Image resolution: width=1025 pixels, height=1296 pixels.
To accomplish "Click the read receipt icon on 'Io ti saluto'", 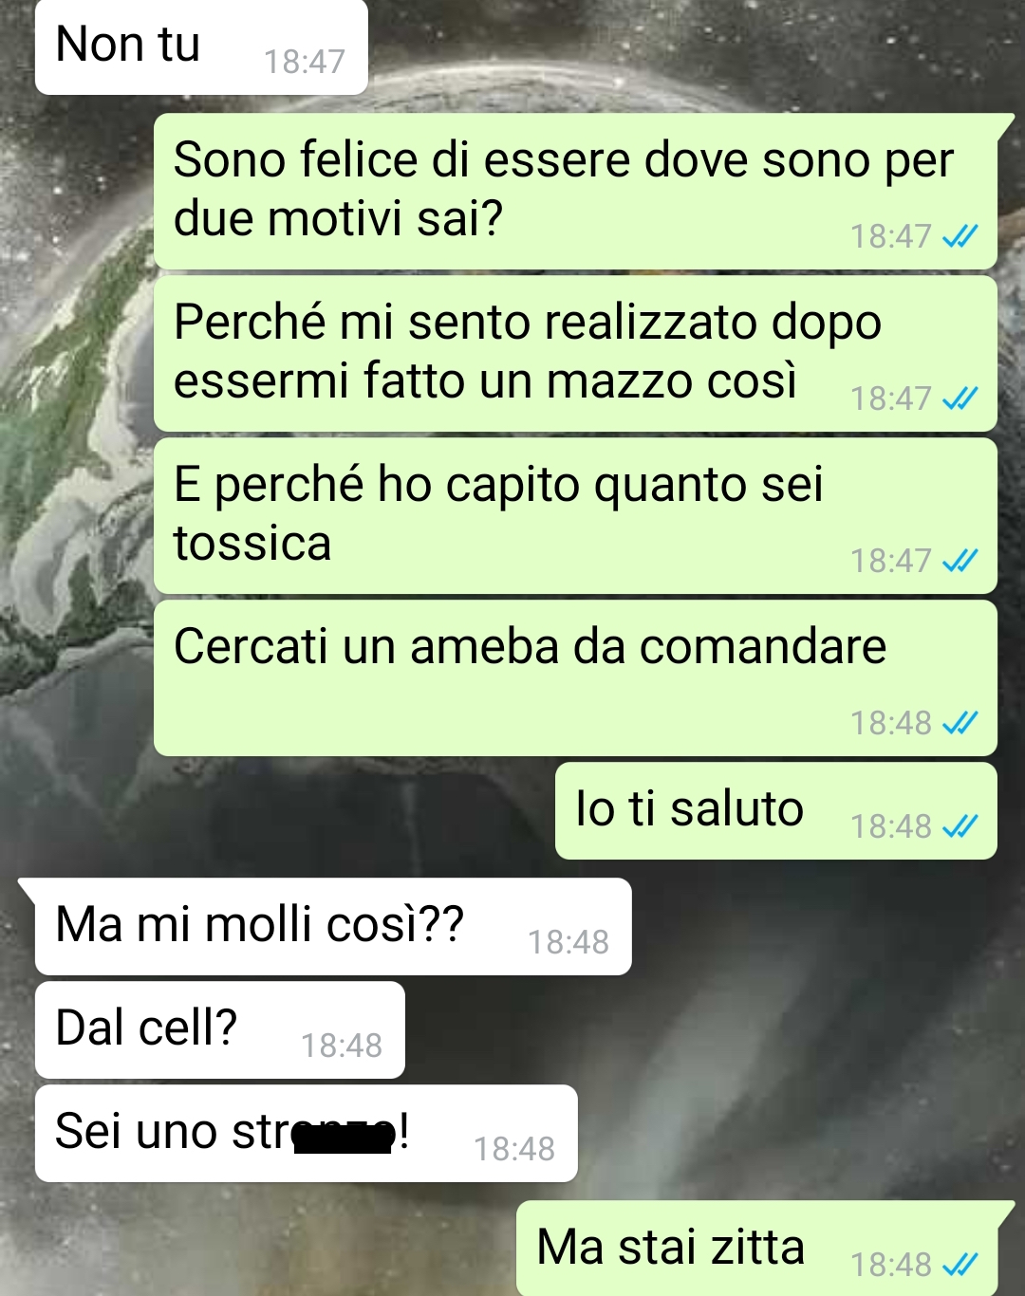I will (x=960, y=826).
